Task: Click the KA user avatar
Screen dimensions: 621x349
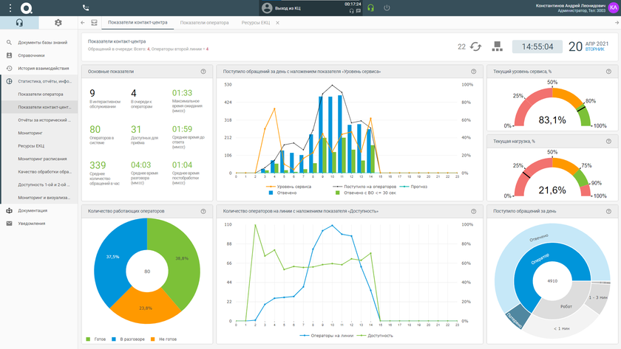Action: coord(614,7)
